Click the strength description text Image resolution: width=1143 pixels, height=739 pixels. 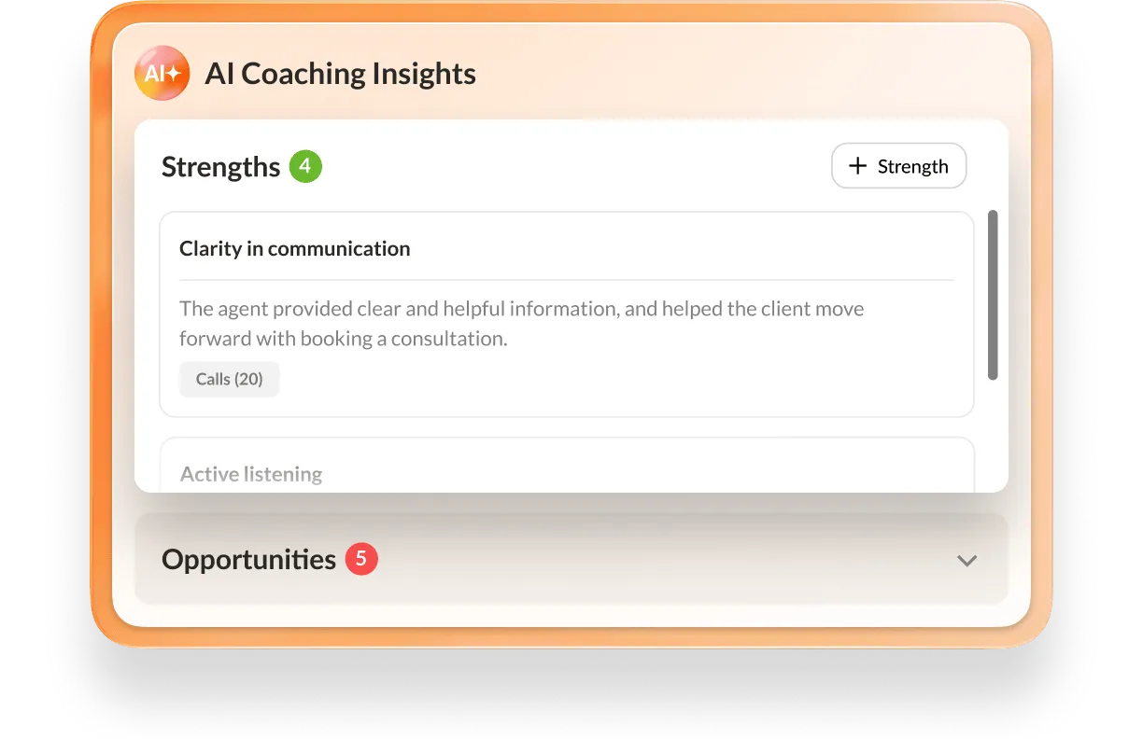pos(522,323)
